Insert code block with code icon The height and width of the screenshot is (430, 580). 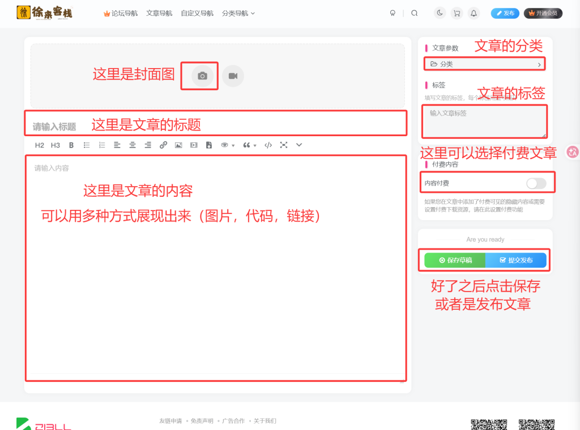(268, 145)
